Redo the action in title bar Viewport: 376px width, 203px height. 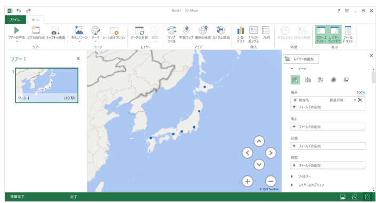28,11
